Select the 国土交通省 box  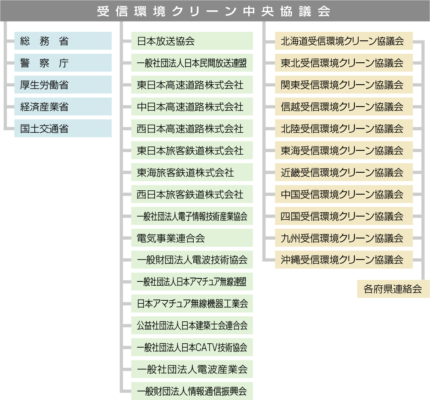pyautogui.click(x=63, y=128)
